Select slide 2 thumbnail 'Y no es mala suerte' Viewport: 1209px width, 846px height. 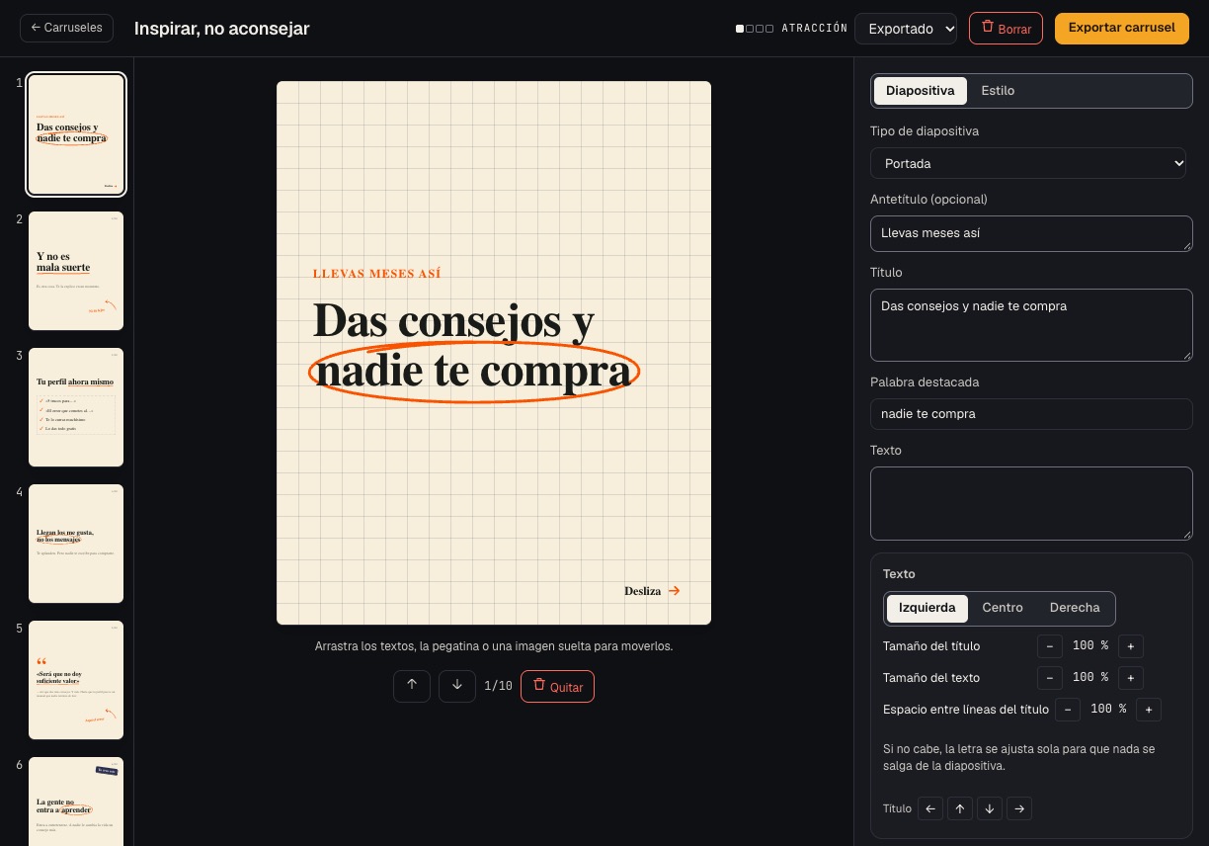coord(76,271)
